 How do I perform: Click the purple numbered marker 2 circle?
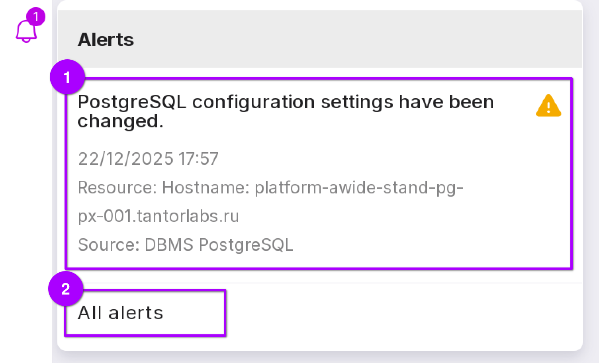(x=66, y=289)
